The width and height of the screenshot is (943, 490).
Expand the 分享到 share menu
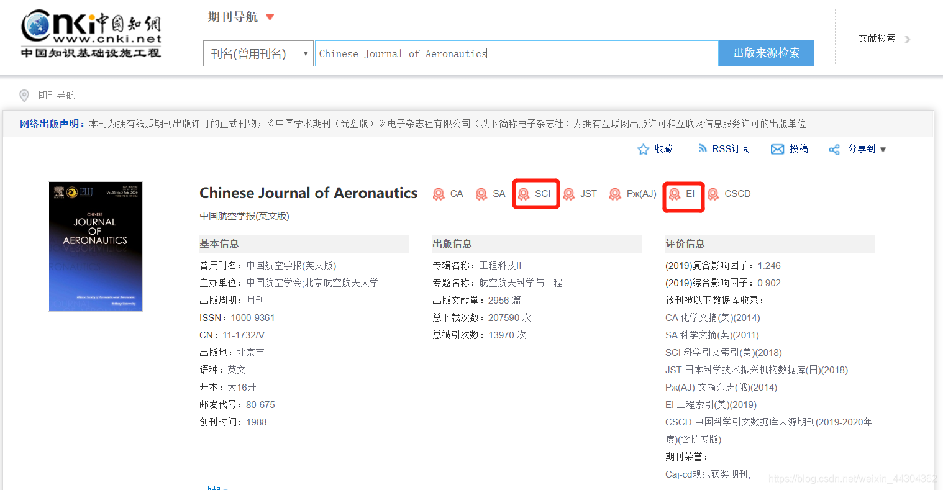click(867, 149)
